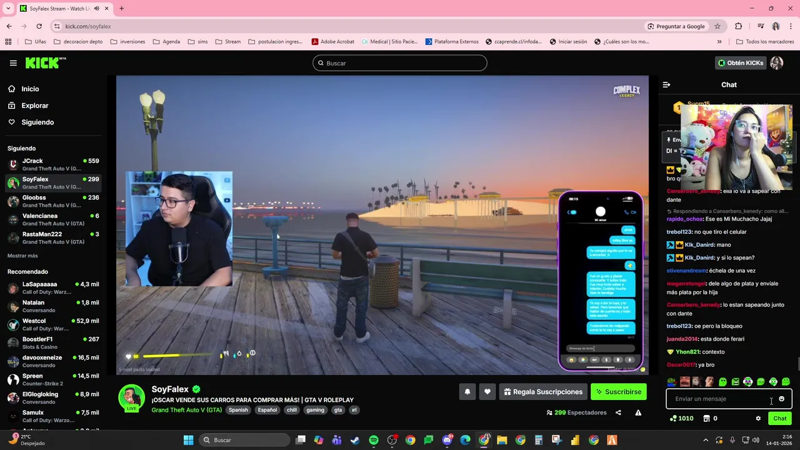Screen dimensions: 800x450
Task: Open the Uñas bookmark folder
Action: click(x=36, y=42)
